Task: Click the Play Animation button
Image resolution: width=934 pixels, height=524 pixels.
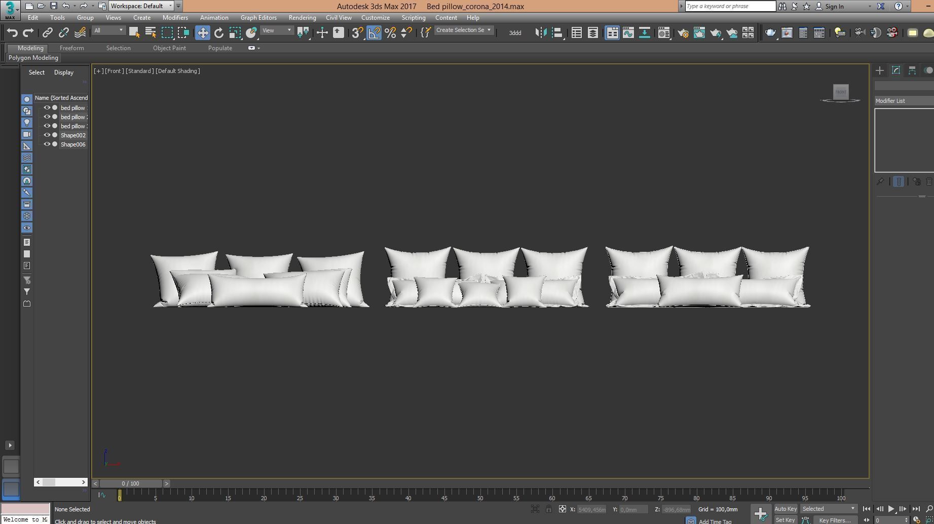Action: click(x=891, y=509)
